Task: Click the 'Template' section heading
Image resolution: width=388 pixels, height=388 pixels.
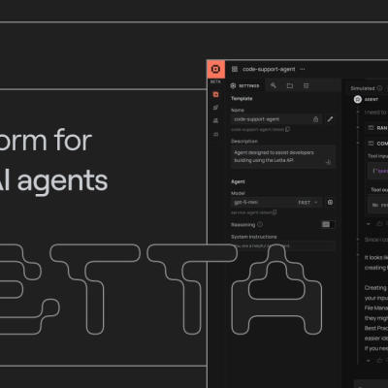Action: click(242, 99)
